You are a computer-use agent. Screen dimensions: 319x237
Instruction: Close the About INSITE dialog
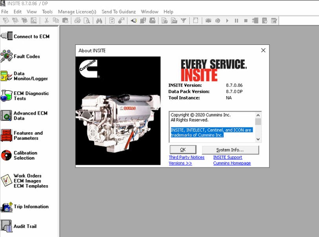tap(263, 50)
